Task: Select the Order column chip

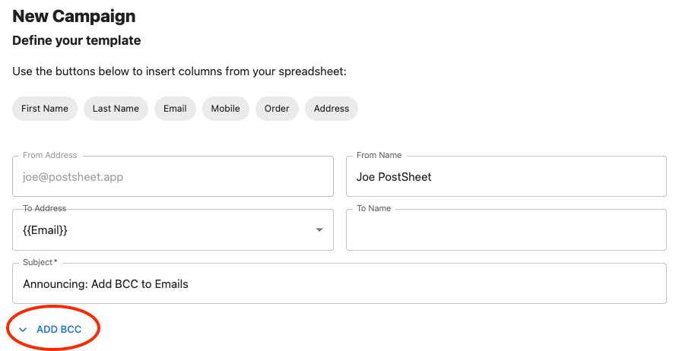Action: tap(277, 109)
